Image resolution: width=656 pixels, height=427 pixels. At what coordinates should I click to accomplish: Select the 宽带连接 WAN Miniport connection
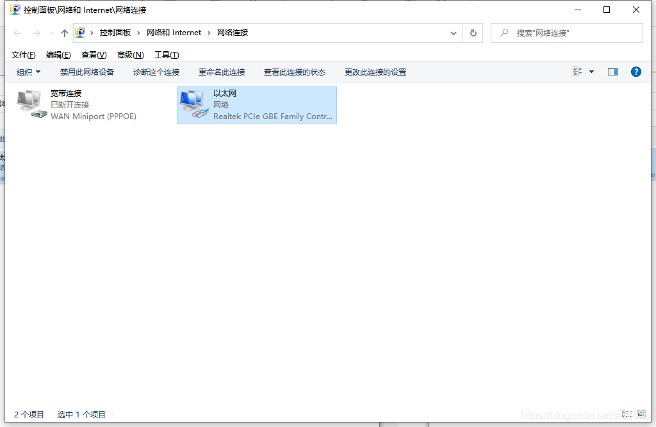(x=70, y=104)
